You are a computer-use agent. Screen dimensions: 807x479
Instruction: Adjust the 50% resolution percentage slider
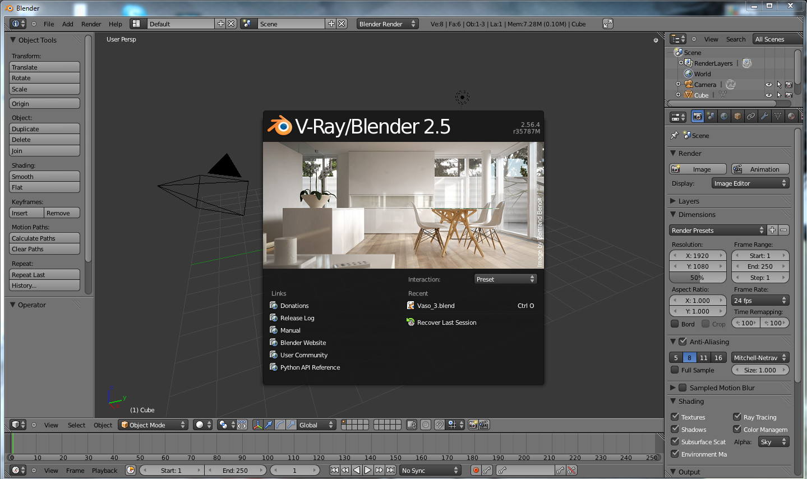(697, 277)
